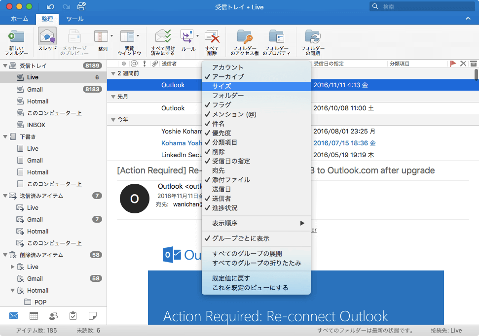Select アカウント in the column menu
479x336 pixels.
pyautogui.click(x=256, y=67)
